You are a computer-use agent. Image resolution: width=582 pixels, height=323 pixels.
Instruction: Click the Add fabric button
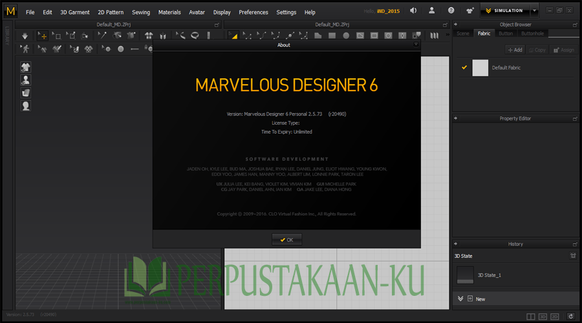(515, 50)
